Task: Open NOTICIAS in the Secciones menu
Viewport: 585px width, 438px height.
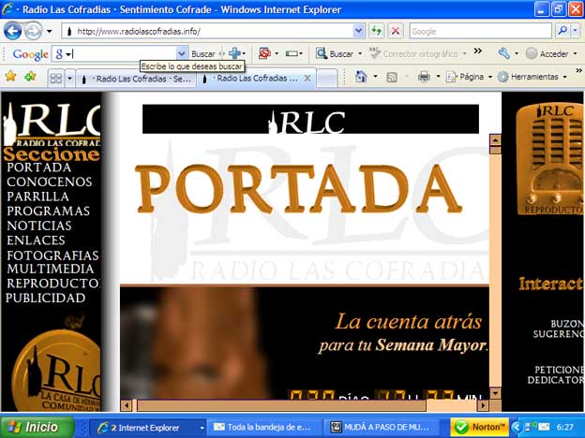Action: tap(38, 226)
